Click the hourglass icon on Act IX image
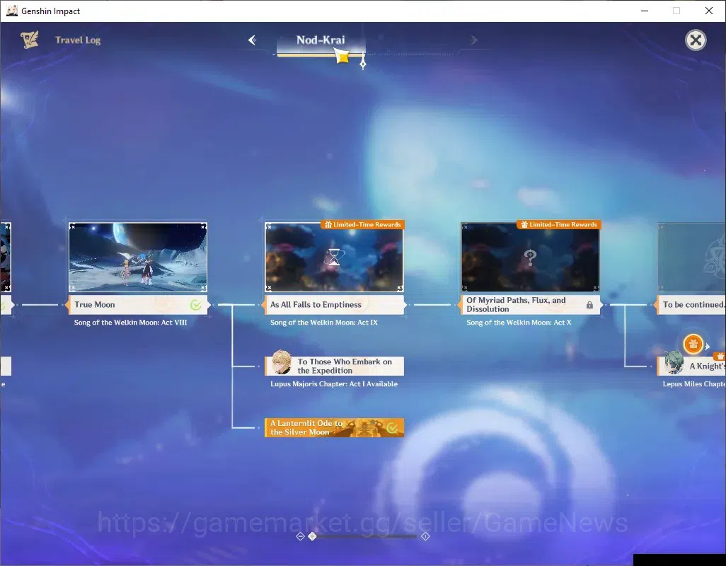Screen dimensions: 726x566 pyautogui.click(x=334, y=257)
